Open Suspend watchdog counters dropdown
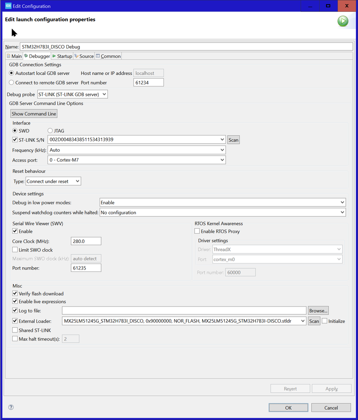Viewport: 358px width, 420px height. pos(223,212)
